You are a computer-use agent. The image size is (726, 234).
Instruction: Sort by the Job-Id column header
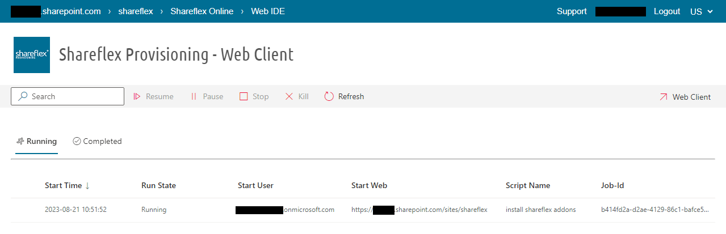point(612,185)
